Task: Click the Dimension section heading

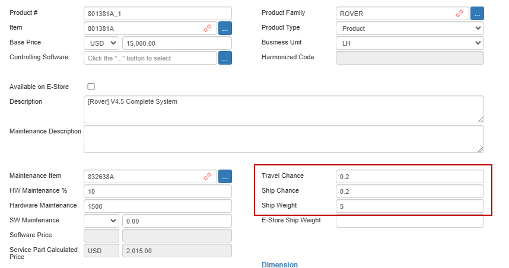Action: coord(280,265)
